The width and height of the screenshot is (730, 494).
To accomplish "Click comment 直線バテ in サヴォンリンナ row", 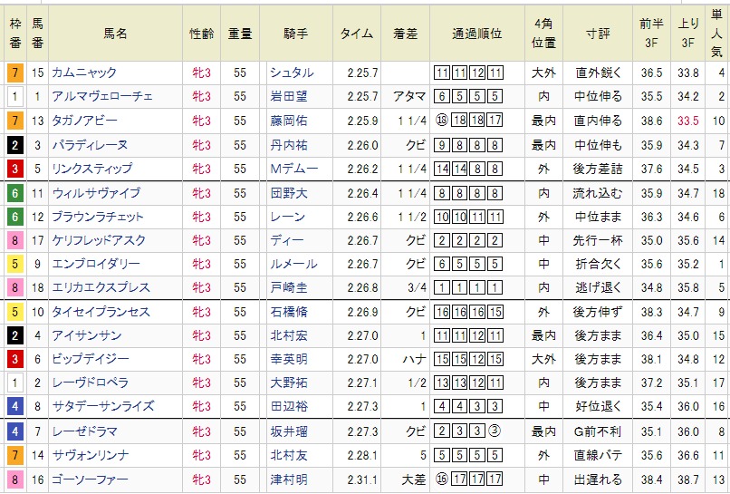I will click(x=599, y=455).
